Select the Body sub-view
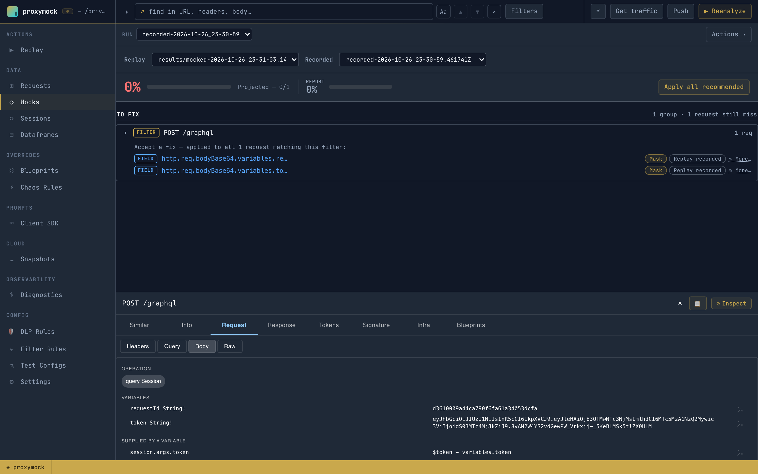The height and width of the screenshot is (474, 758). tap(202, 346)
